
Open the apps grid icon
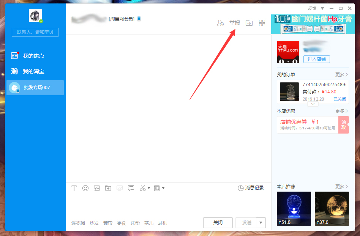click(262, 23)
